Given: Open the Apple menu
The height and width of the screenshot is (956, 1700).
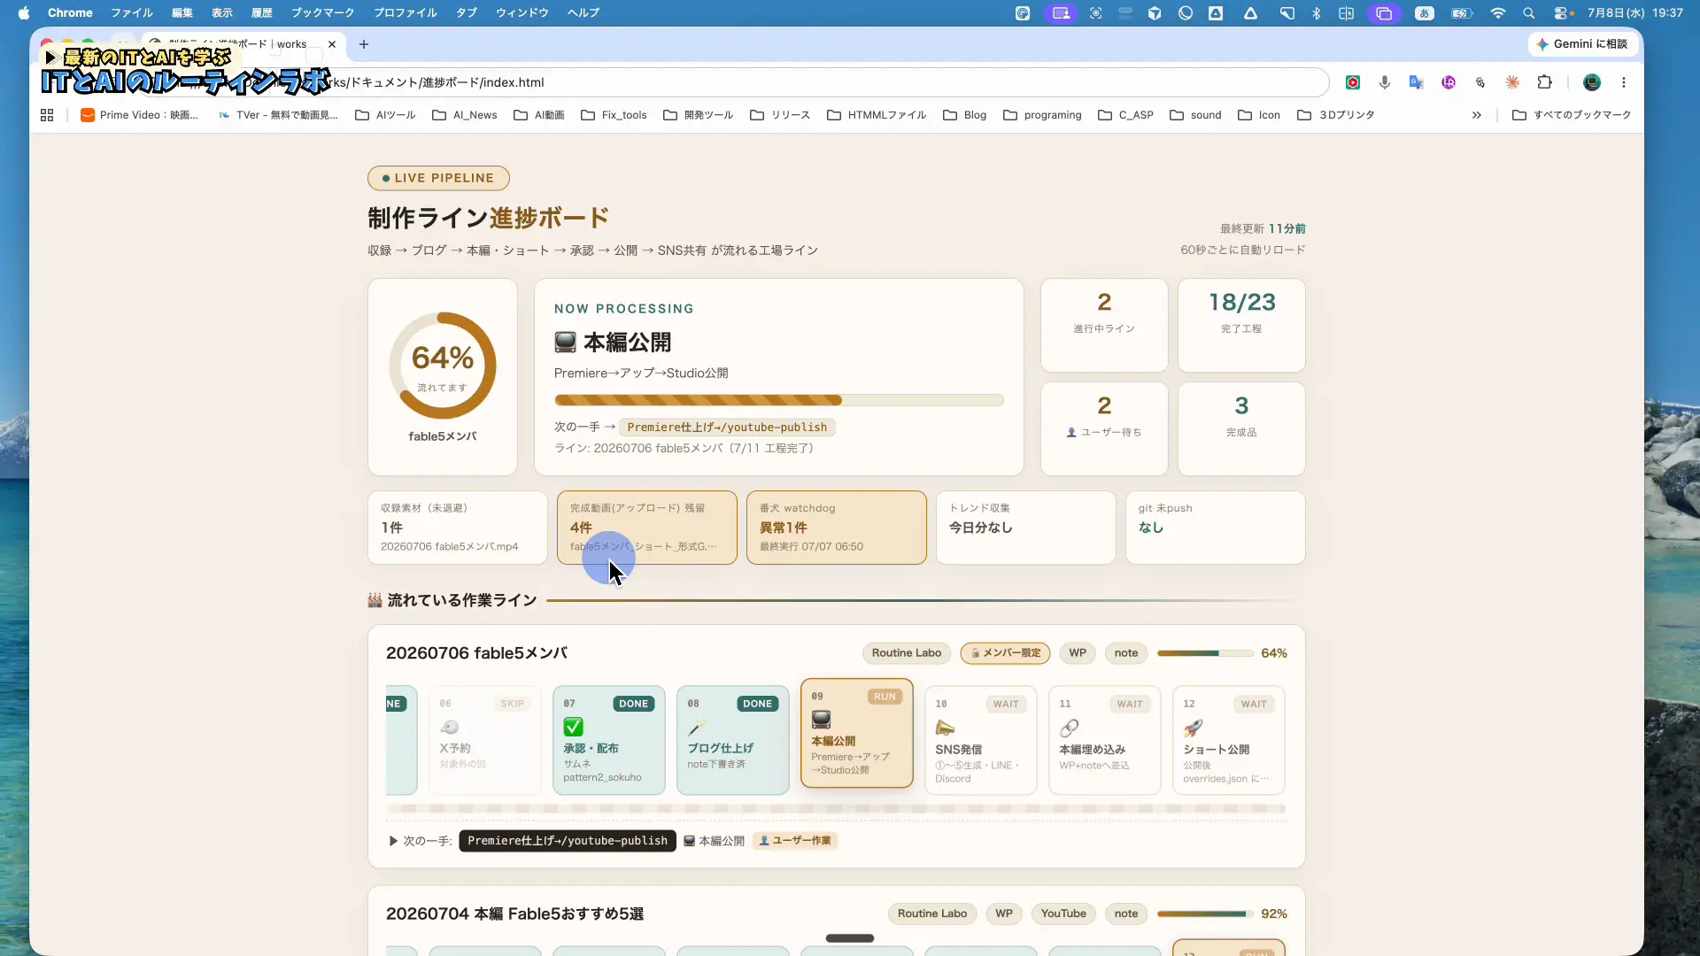Looking at the screenshot, I should click(24, 12).
